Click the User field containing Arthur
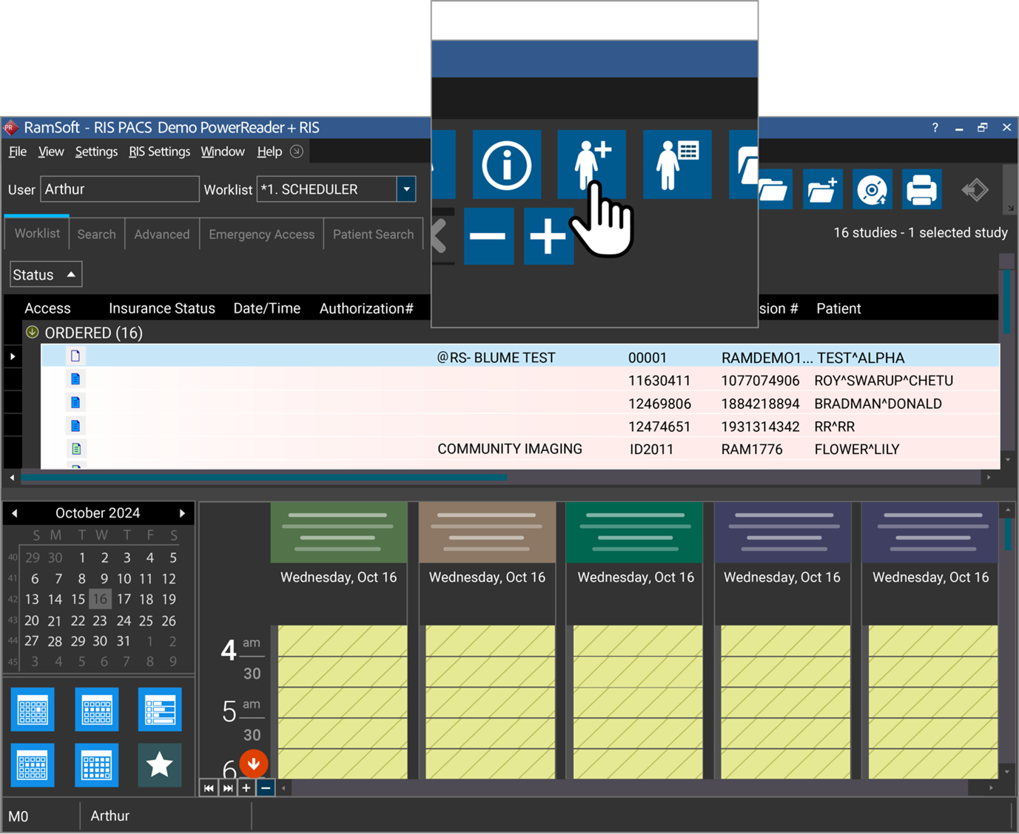 click(x=119, y=189)
